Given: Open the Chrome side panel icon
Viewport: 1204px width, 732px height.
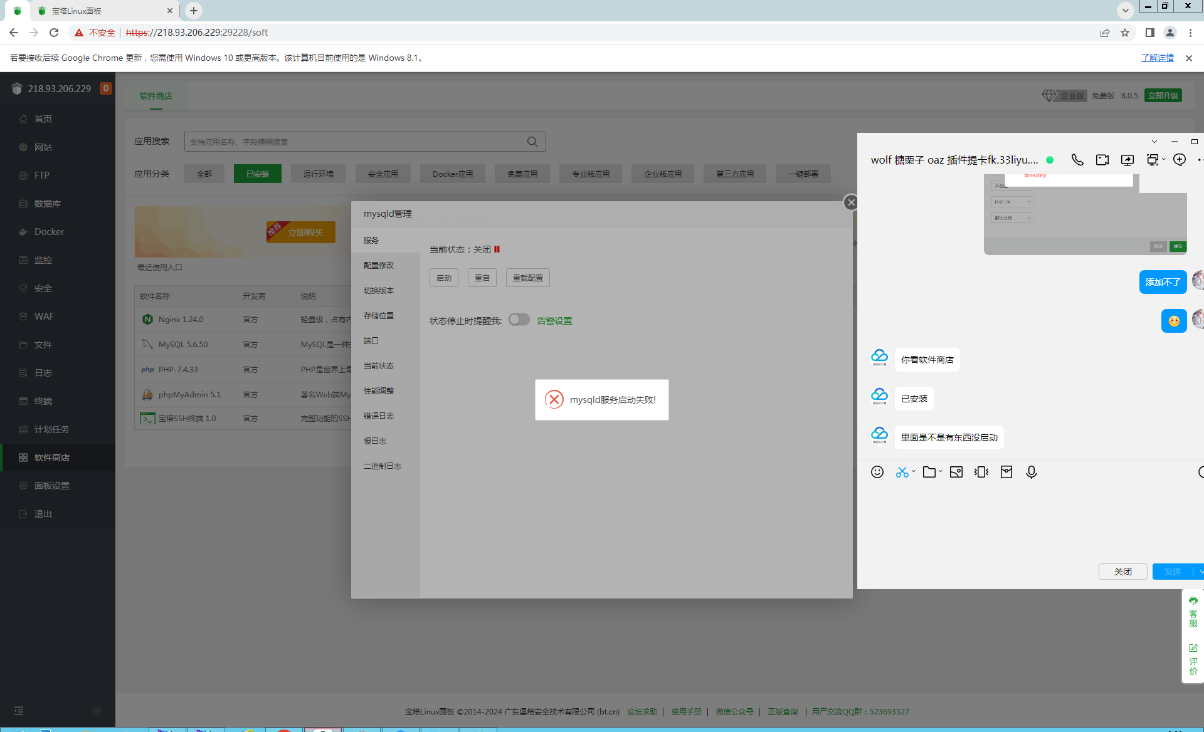Looking at the screenshot, I should tap(1150, 33).
